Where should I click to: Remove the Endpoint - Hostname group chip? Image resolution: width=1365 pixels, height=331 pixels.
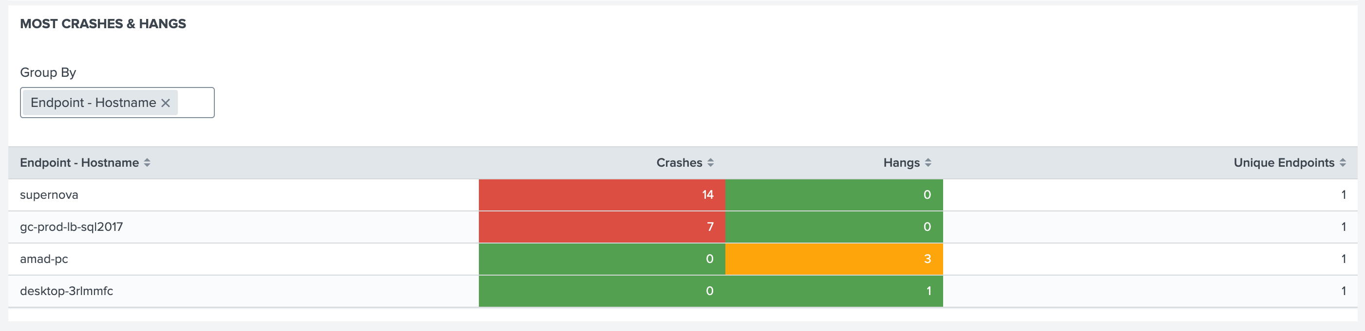[166, 103]
